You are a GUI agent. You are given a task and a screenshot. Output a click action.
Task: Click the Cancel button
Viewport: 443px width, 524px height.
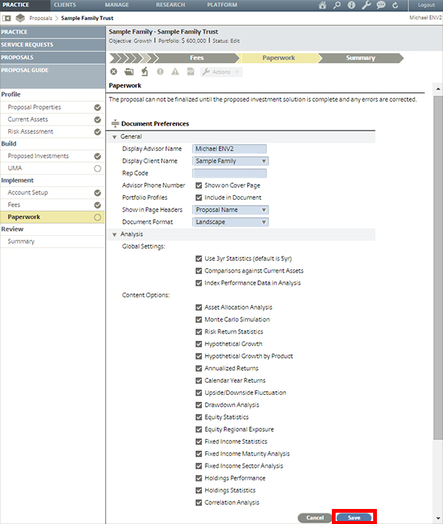coord(315,518)
